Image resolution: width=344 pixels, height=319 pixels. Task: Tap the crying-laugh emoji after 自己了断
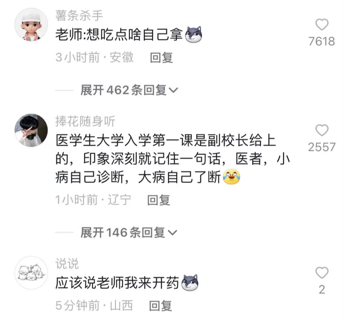tap(231, 177)
